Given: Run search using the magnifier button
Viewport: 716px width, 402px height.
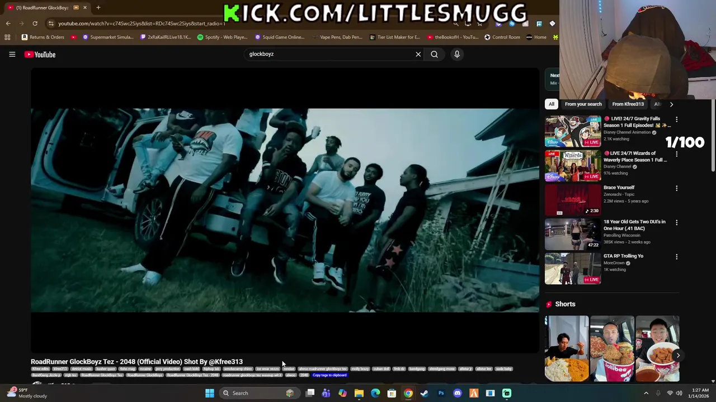Looking at the screenshot, I should coord(434,54).
